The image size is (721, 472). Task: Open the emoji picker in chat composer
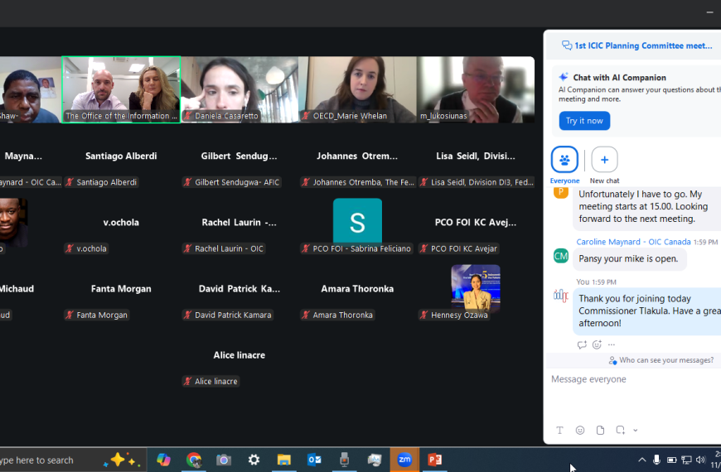coord(579,431)
